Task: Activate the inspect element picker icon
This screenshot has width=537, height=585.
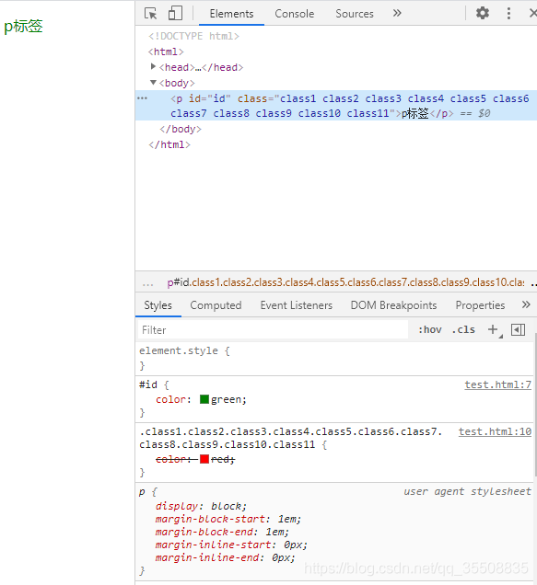Action: pyautogui.click(x=151, y=14)
